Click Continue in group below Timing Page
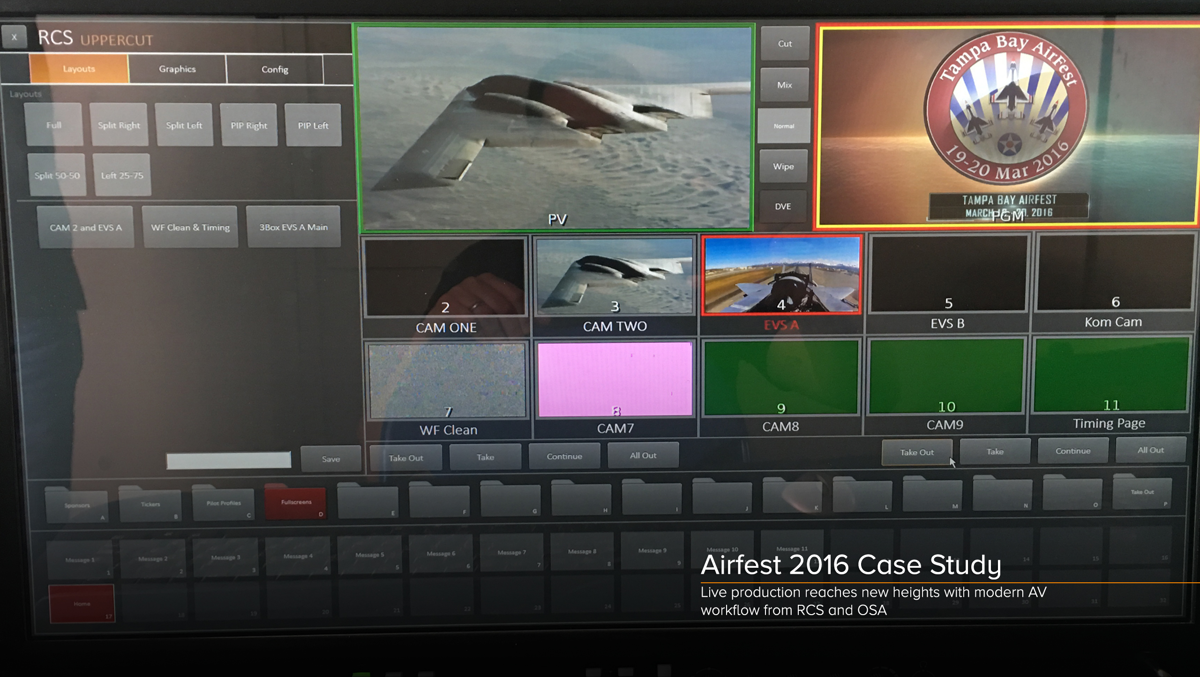This screenshot has width=1200, height=677. tap(1073, 450)
